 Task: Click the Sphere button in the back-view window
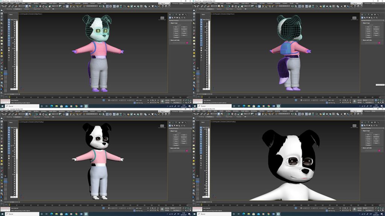368,29
